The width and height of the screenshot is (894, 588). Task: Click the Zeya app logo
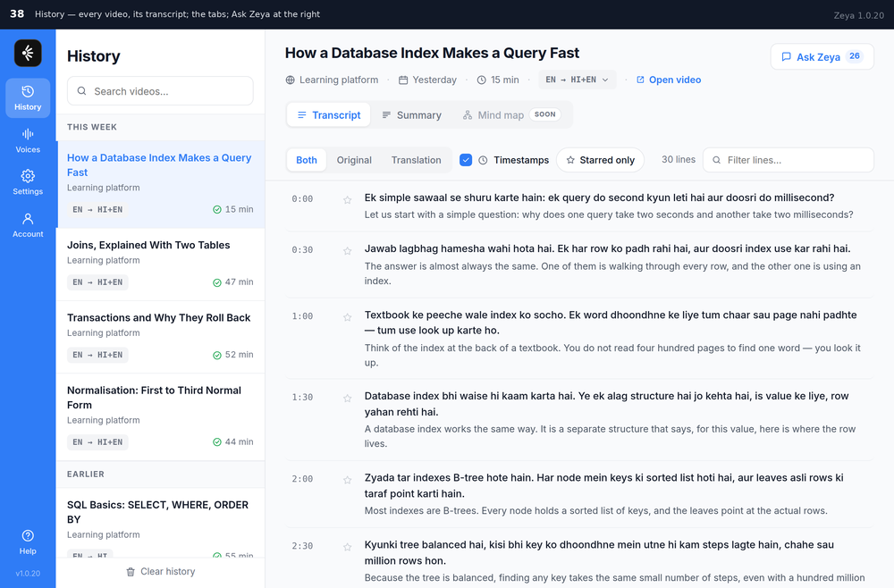click(x=28, y=53)
